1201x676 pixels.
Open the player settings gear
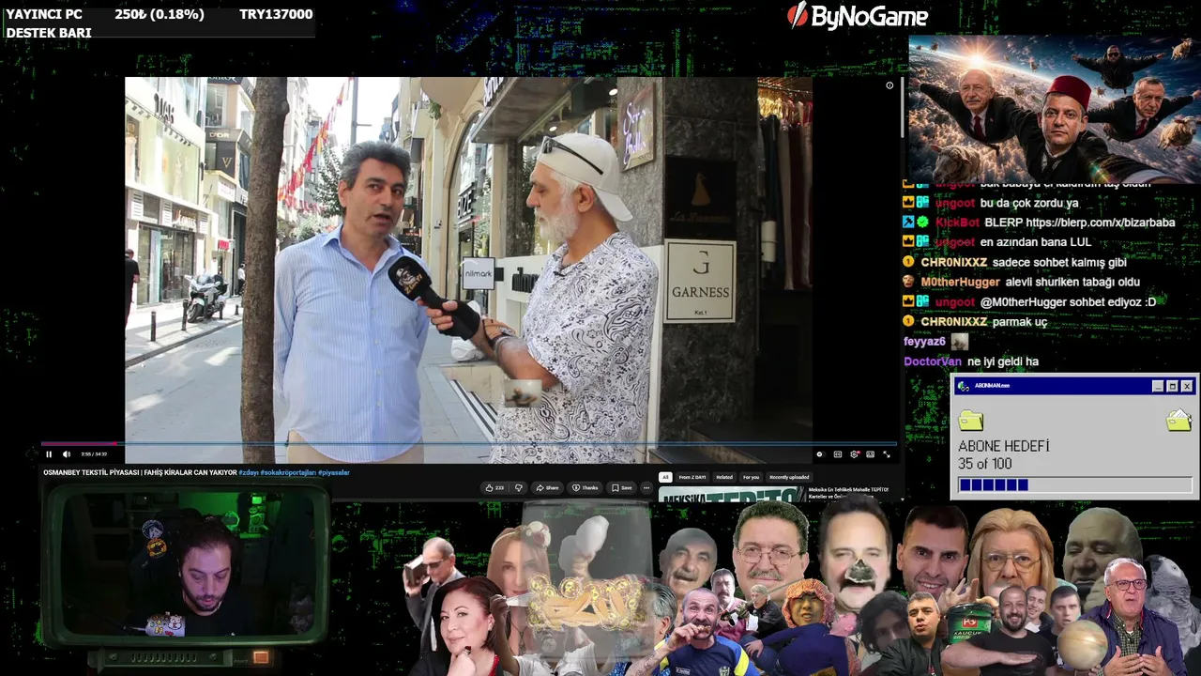[854, 454]
